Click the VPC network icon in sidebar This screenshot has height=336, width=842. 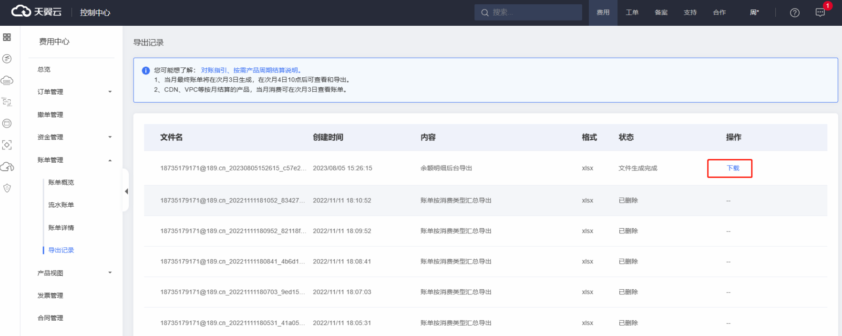pyautogui.click(x=7, y=102)
